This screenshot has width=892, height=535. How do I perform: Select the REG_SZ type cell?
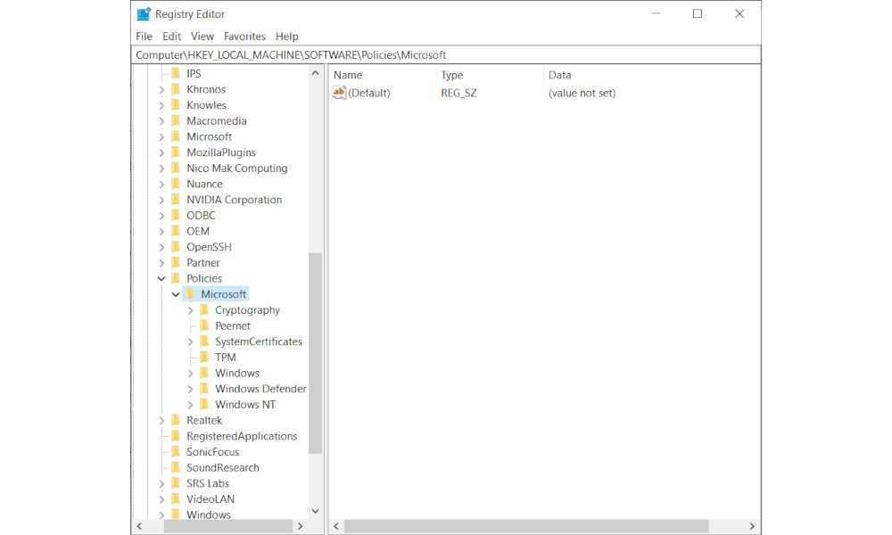(458, 94)
